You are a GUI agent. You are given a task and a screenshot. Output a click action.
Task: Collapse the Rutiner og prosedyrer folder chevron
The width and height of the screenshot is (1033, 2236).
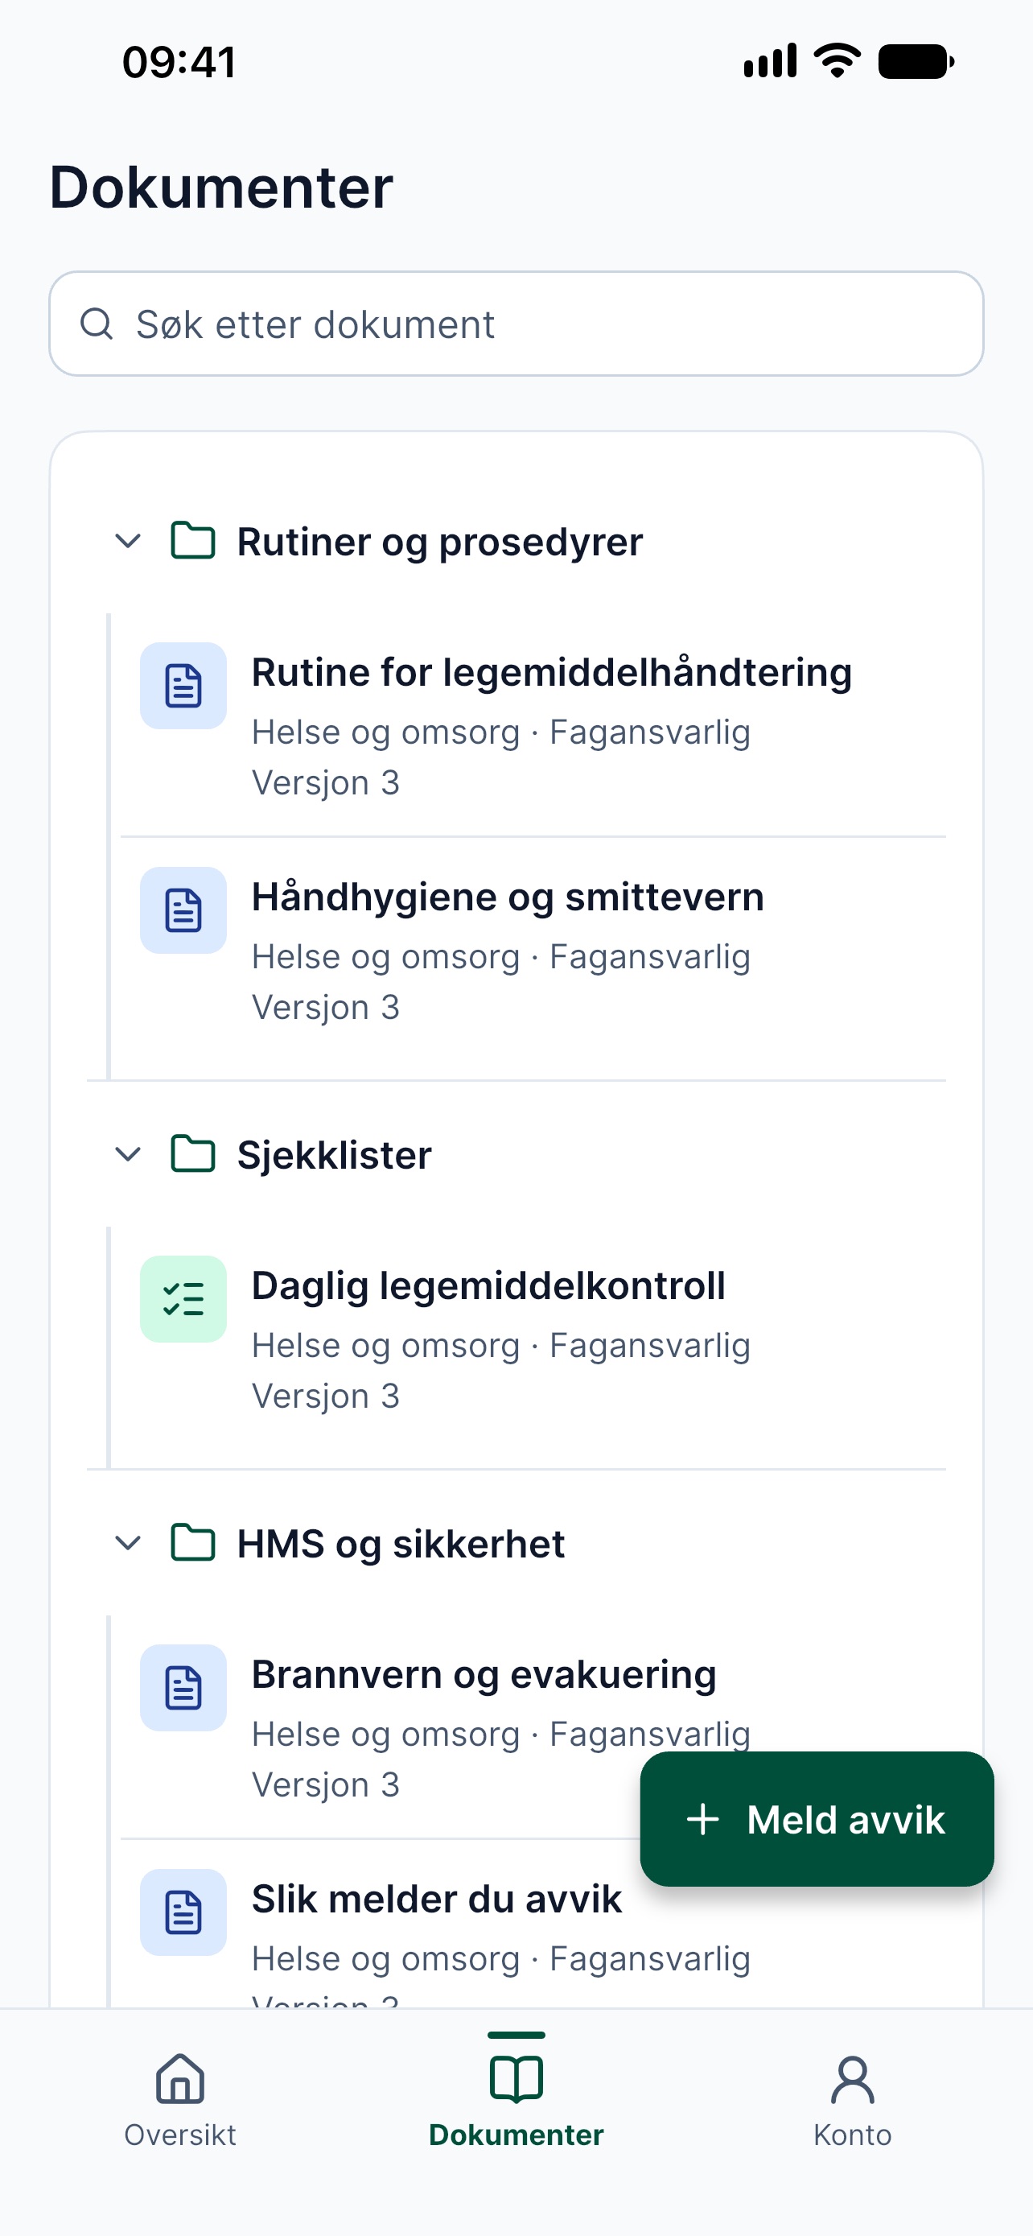pyautogui.click(x=129, y=542)
